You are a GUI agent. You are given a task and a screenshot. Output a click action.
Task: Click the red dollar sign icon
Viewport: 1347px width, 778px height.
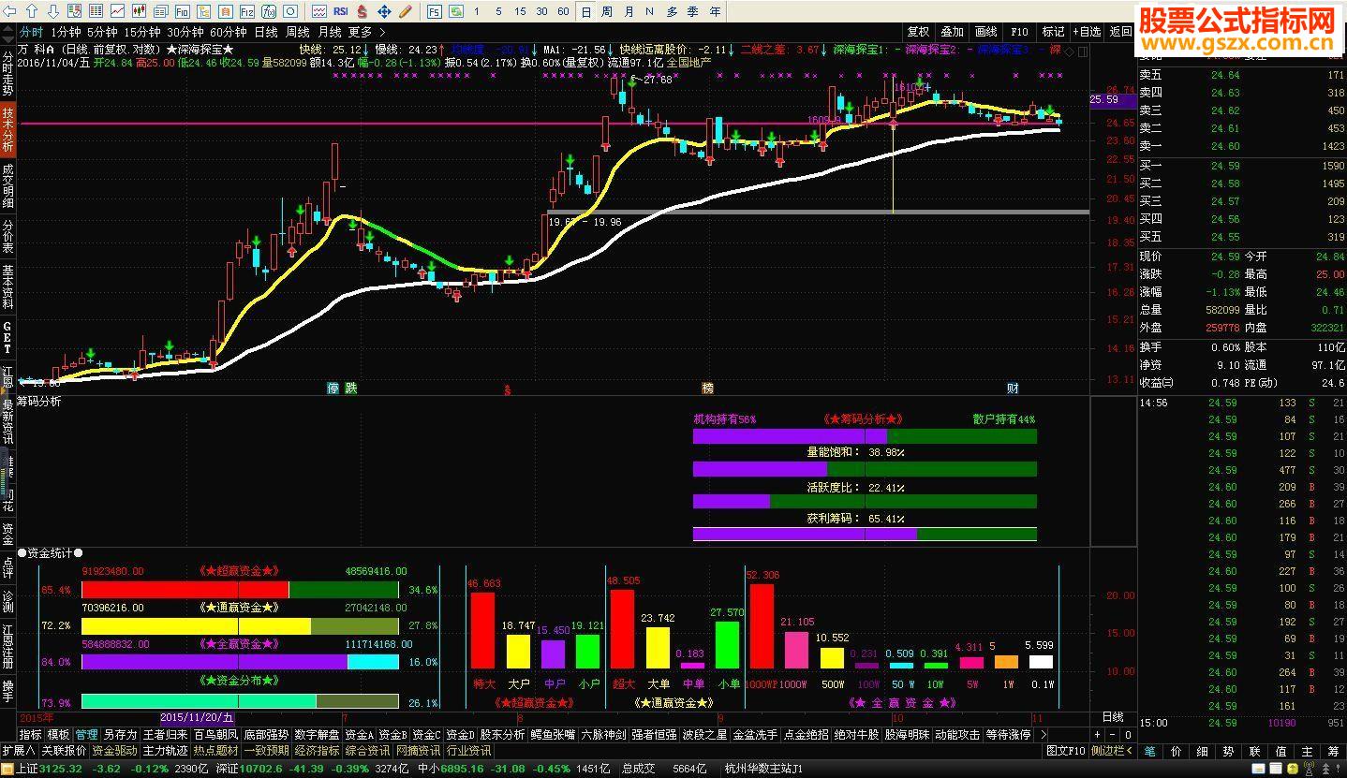click(363, 11)
